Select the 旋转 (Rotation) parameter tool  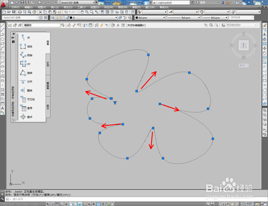(x=26, y=73)
